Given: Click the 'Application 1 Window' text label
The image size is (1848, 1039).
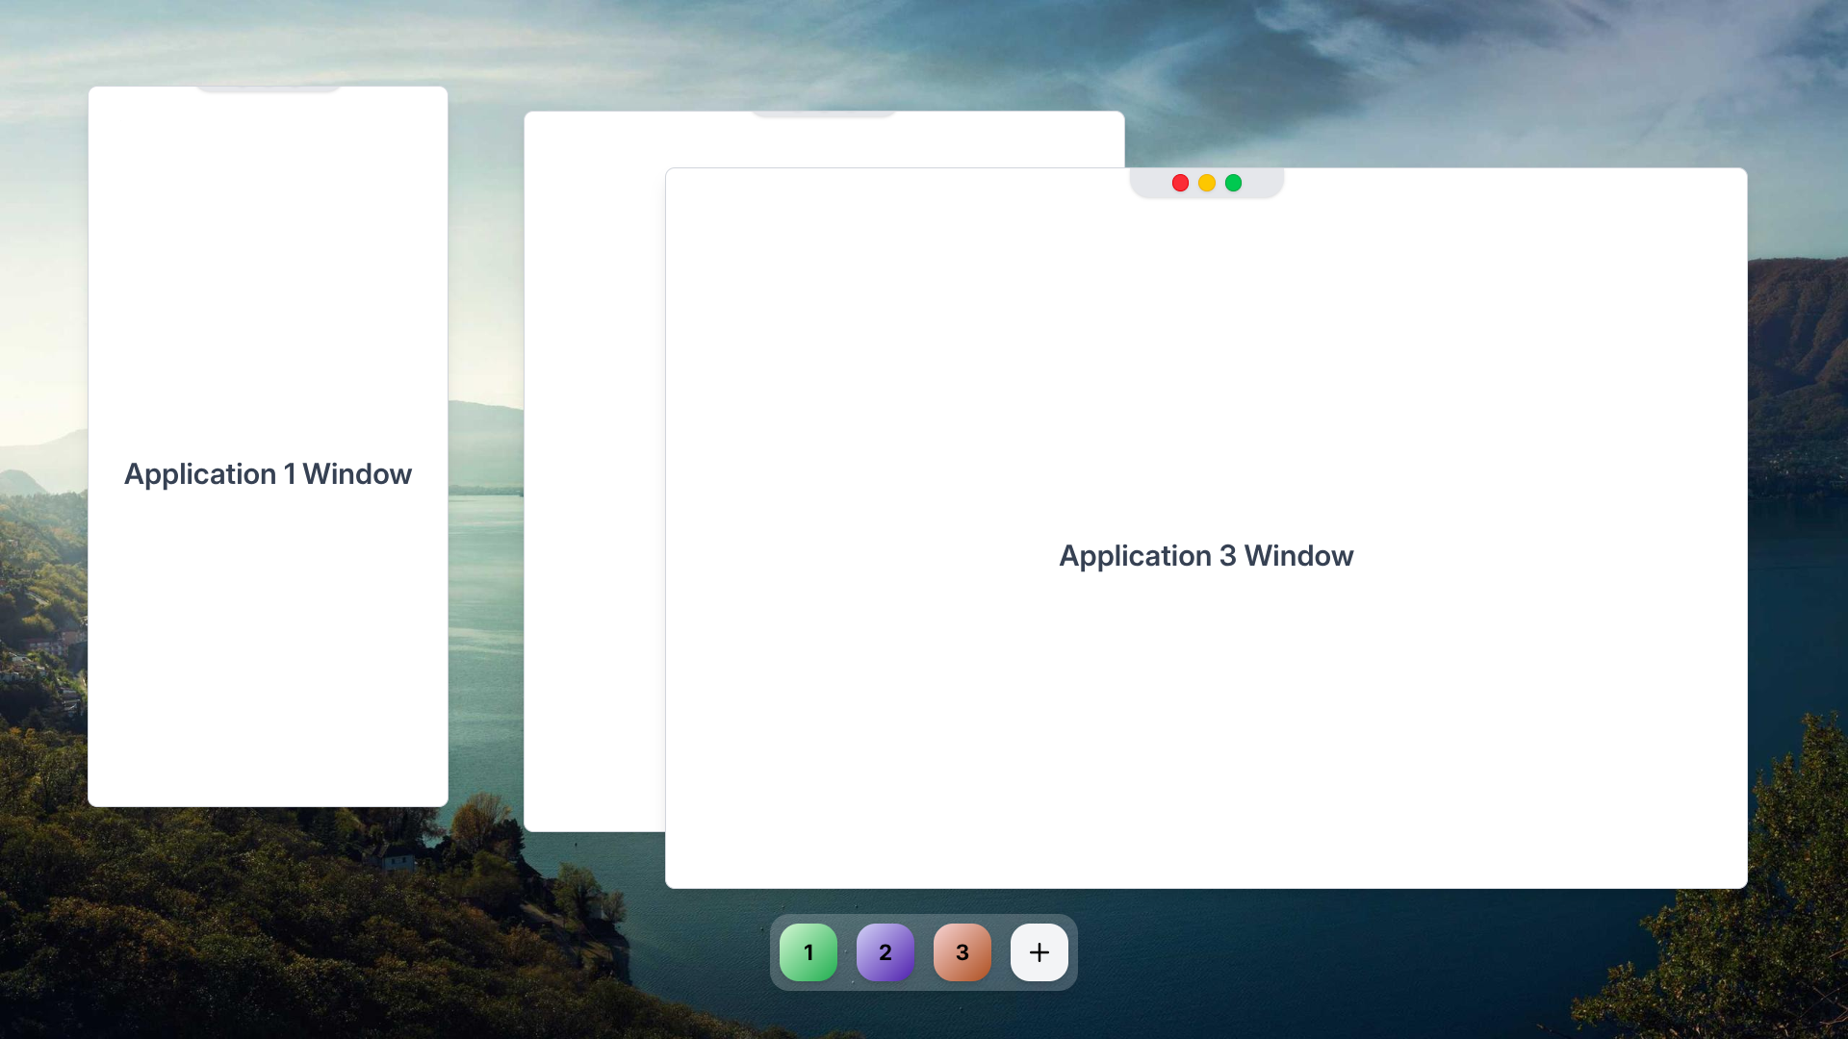Looking at the screenshot, I should coord(268,474).
